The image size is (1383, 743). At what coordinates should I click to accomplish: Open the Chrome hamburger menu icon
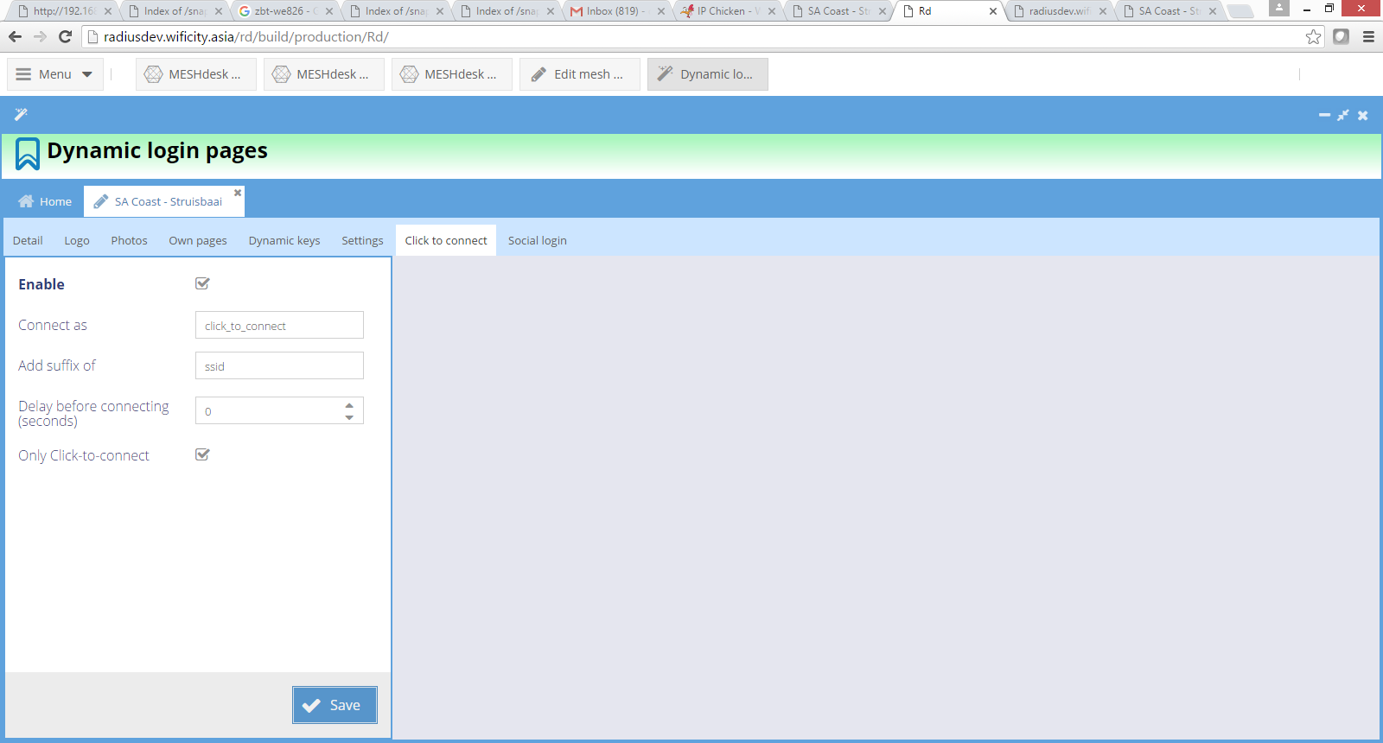pyautogui.click(x=1368, y=37)
